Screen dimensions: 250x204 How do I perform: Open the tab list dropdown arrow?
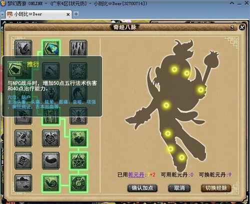click(x=2, y=14)
